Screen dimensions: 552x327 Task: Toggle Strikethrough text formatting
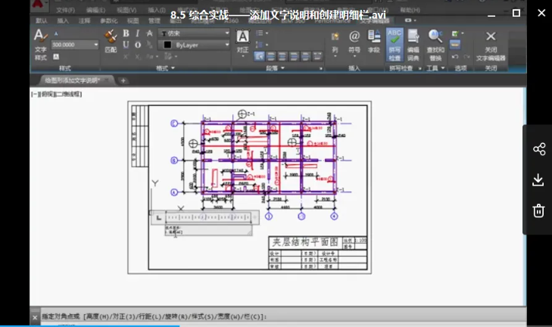(150, 33)
